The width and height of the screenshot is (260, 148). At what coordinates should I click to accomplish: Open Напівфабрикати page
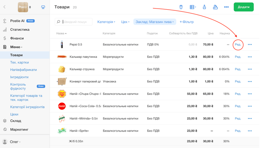(24, 70)
